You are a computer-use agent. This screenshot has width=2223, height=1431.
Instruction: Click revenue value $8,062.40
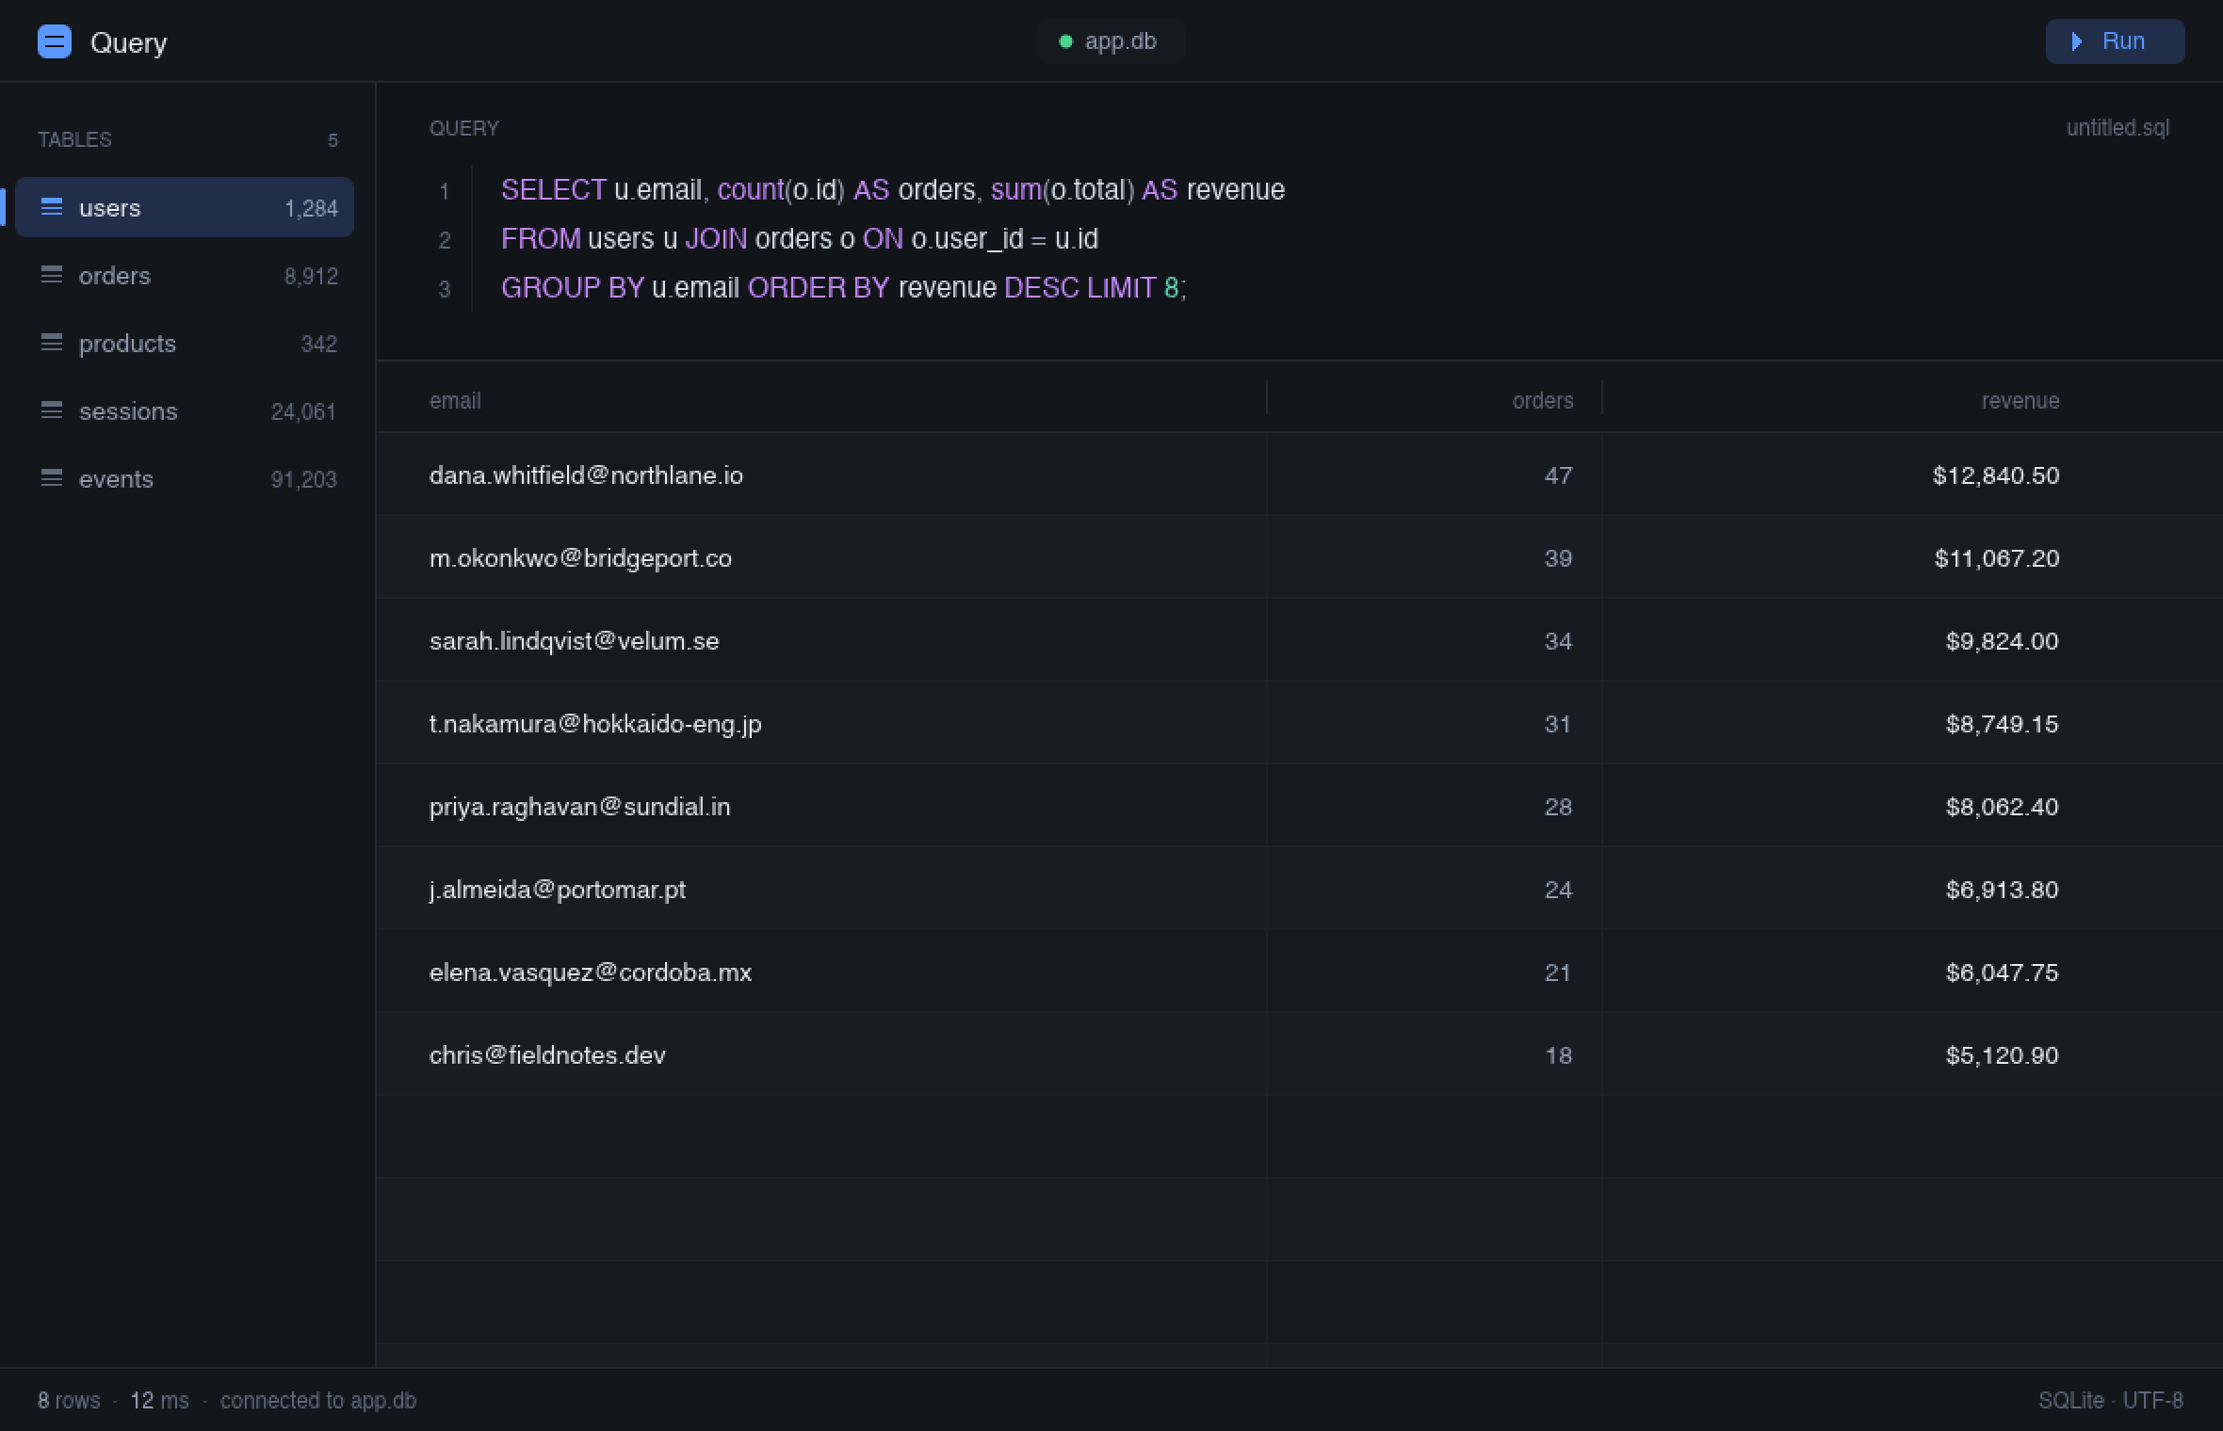2003,807
